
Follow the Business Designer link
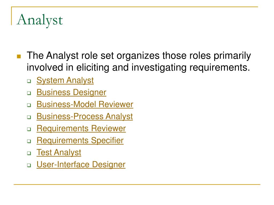(x=71, y=92)
